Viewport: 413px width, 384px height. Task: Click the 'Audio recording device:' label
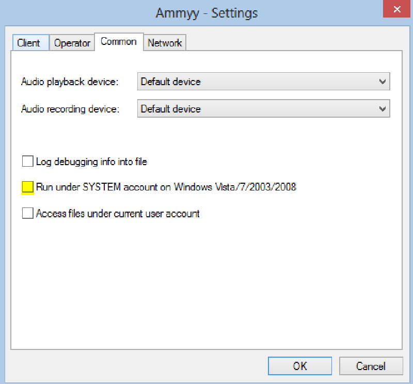click(70, 109)
